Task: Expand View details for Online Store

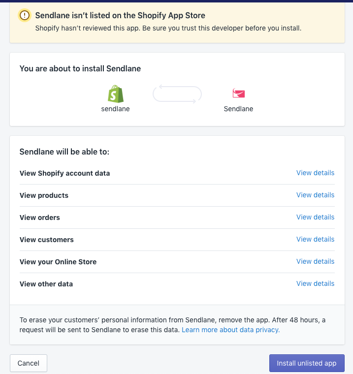Action: tap(315, 262)
